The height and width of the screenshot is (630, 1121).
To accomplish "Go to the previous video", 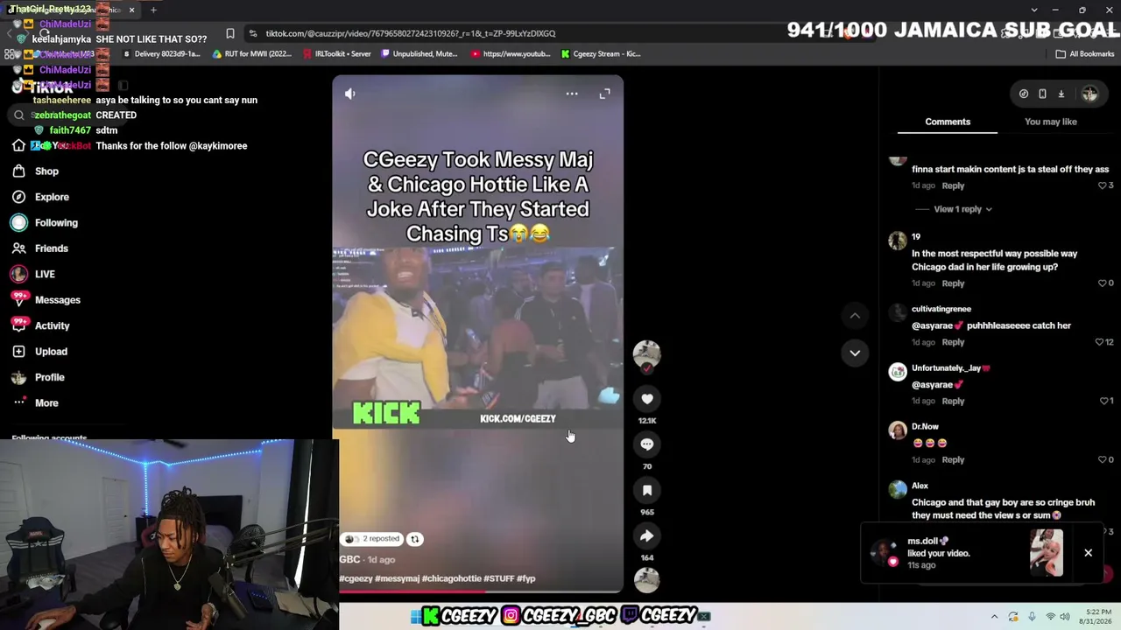I will (855, 316).
